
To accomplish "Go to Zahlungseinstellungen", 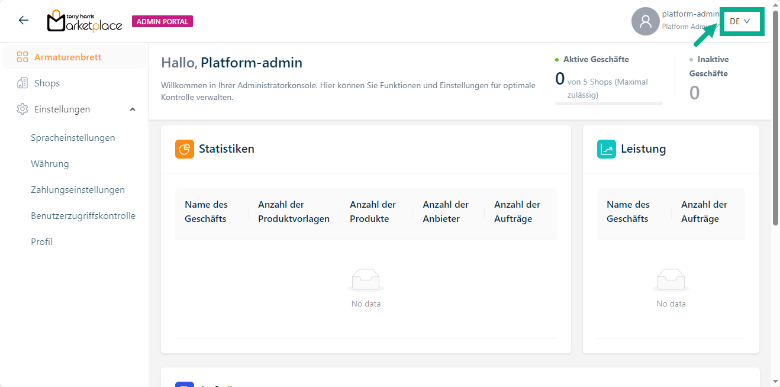I will pyautogui.click(x=78, y=190).
